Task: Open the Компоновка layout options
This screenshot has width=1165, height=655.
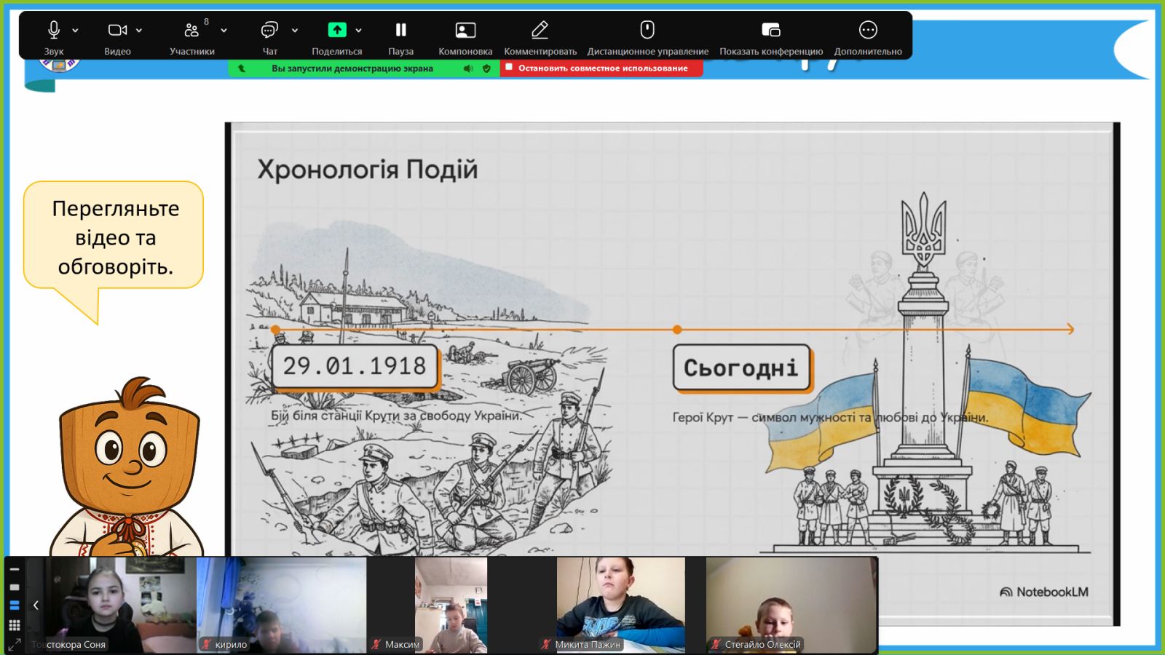Action: click(465, 31)
